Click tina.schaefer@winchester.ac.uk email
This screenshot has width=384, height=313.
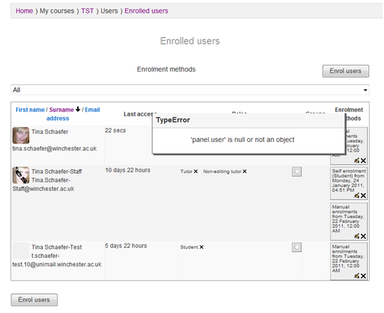(x=54, y=149)
